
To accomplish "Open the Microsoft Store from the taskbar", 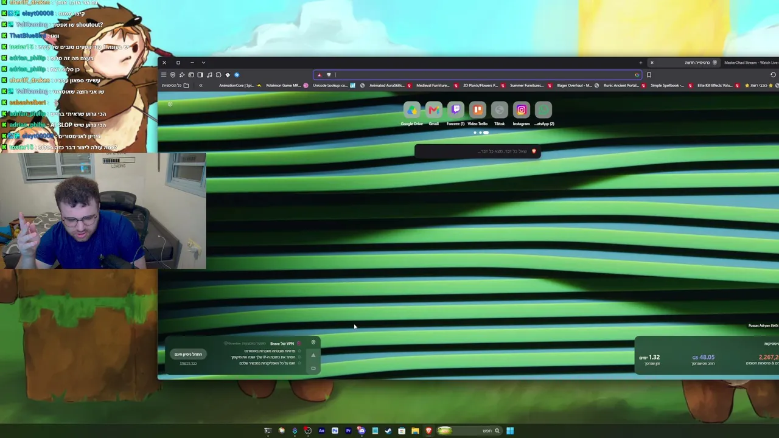I will pos(402,431).
